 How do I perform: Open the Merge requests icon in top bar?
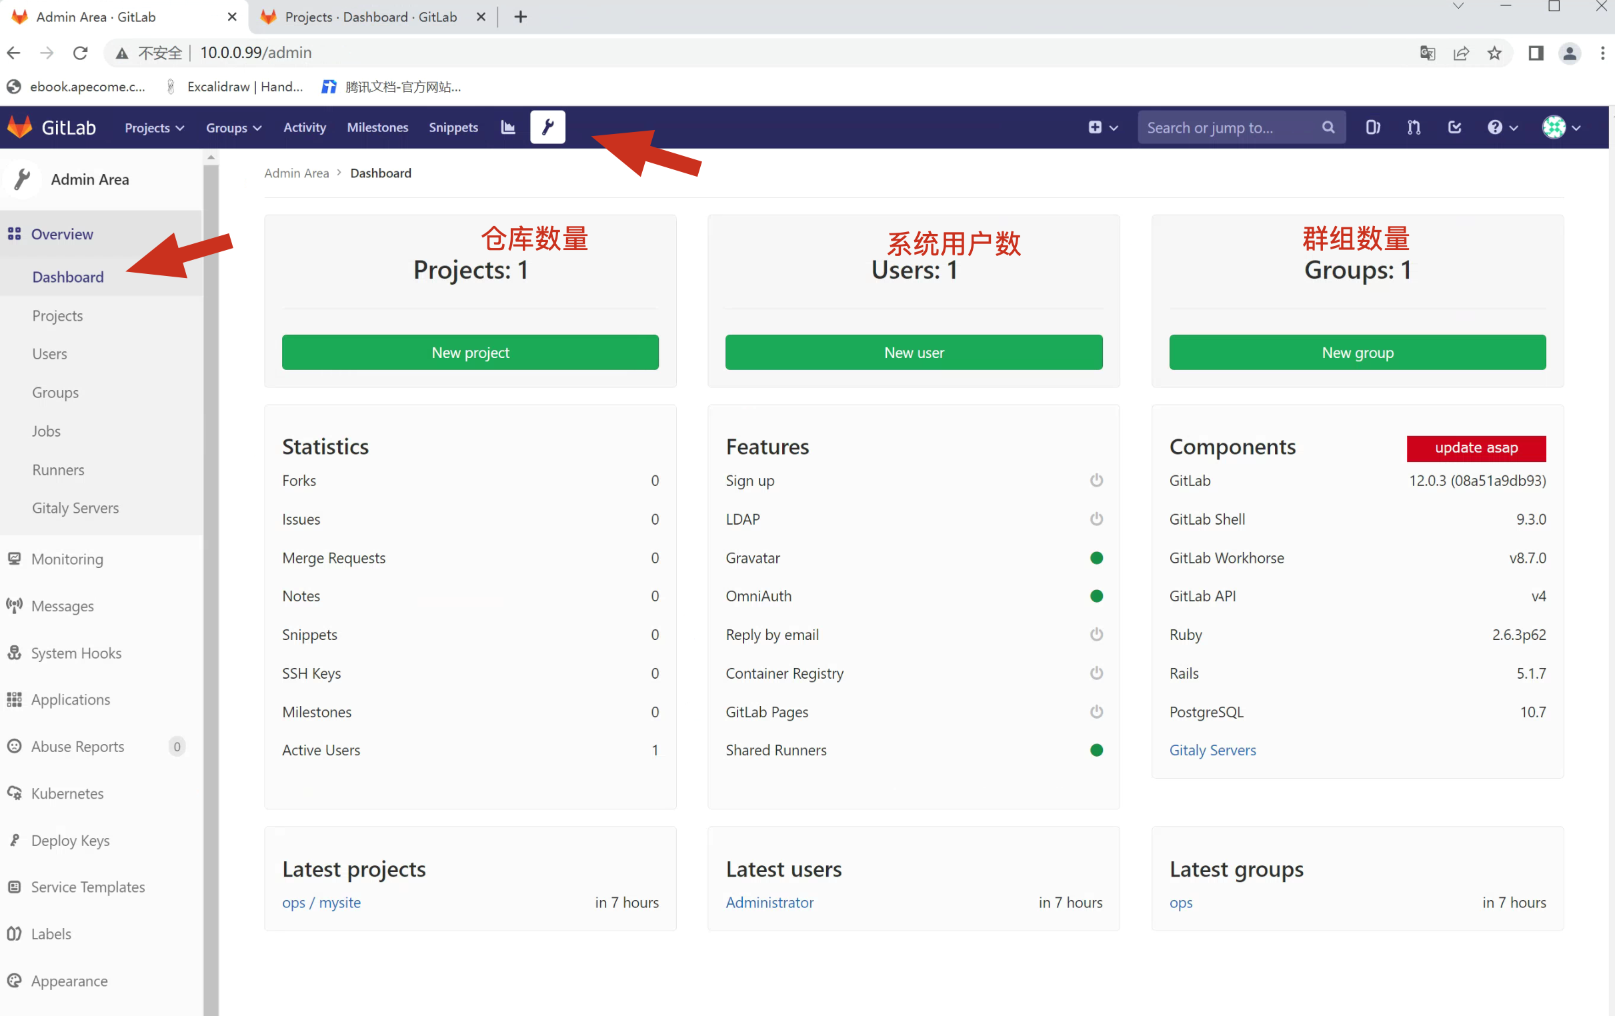pos(1414,127)
